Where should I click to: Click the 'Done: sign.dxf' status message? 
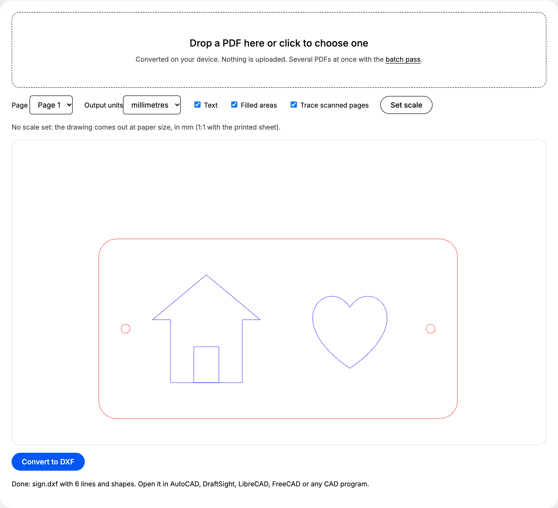(x=190, y=484)
